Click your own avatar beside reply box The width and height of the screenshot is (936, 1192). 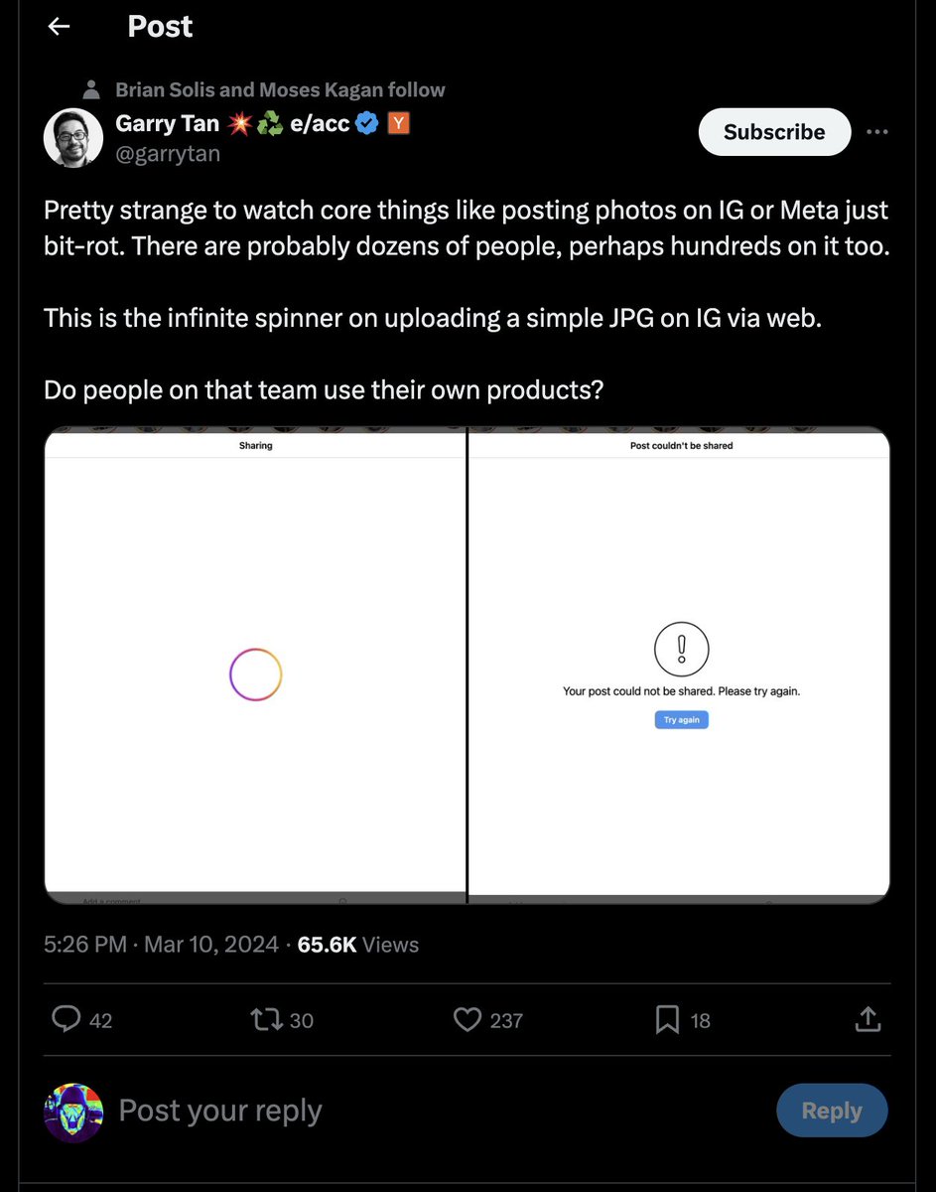[73, 1113]
